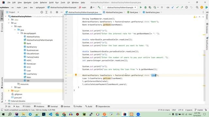Viewport: 209px width, 117px height.
Task: Show Git history clock icon
Action: [186, 7]
